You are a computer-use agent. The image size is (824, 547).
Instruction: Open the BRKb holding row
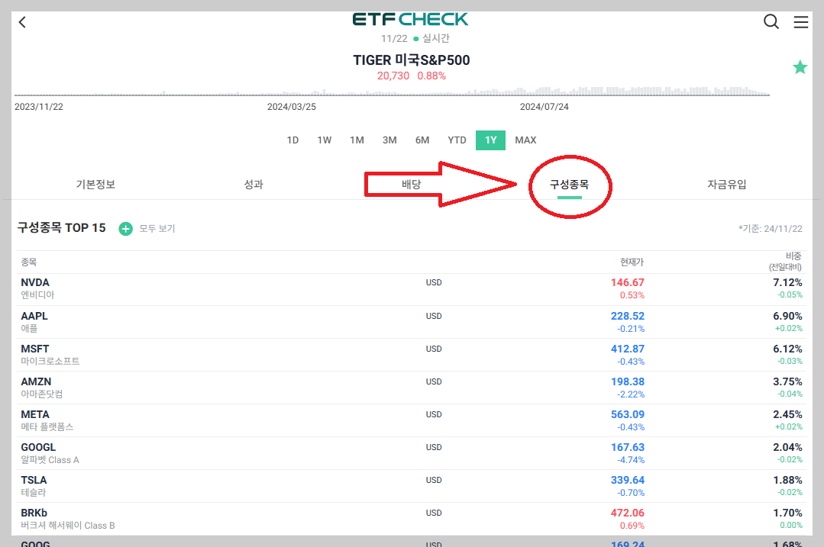412,520
